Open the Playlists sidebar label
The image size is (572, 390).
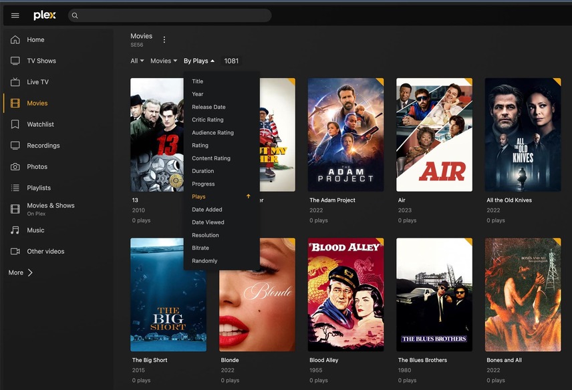click(39, 188)
